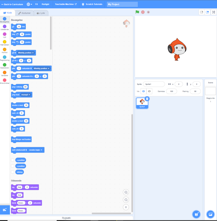The width and height of the screenshot is (217, 221).
Task: Open the Fil menu
Action: coord(36,4)
